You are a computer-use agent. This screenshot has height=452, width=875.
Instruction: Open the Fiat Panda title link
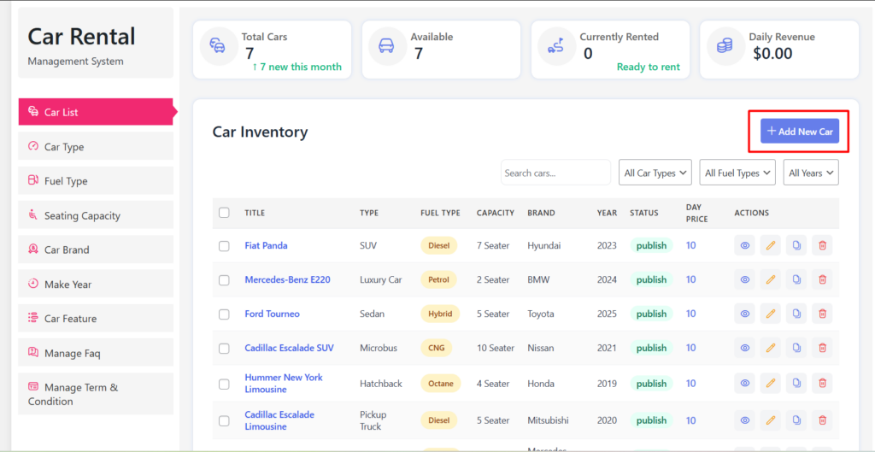(267, 245)
